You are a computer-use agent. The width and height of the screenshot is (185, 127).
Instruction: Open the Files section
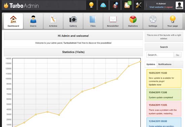(x=93, y=21)
